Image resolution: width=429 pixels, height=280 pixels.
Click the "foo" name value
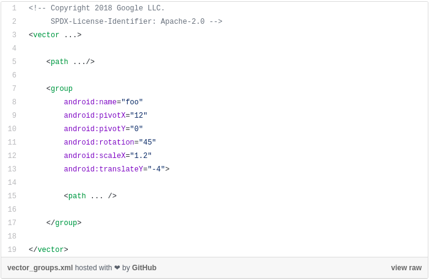tap(132, 102)
